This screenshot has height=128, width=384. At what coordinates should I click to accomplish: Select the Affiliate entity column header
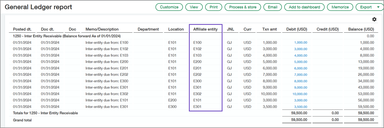(205, 29)
